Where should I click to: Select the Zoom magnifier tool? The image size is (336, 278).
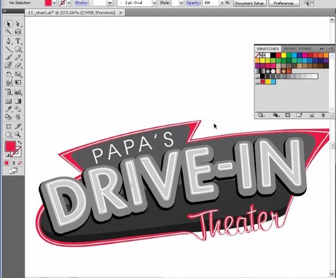click(x=18, y=134)
